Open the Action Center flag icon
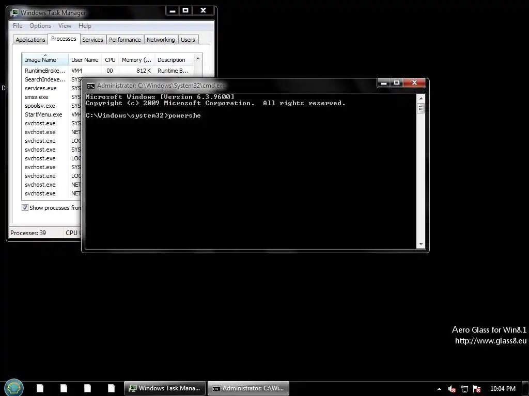 (477, 389)
